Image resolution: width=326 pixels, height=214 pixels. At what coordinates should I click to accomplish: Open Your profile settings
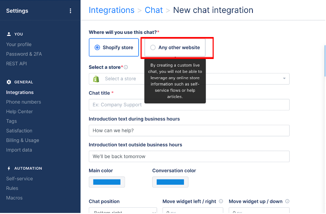19,45
